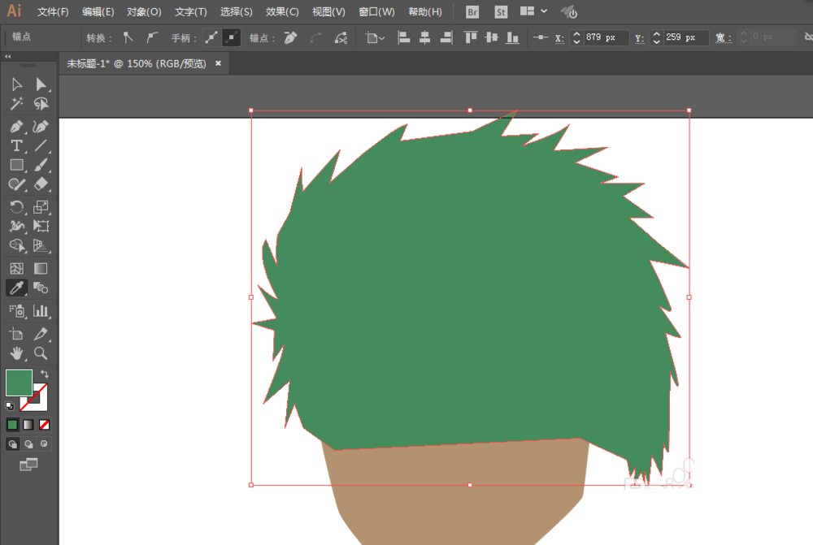Click the green fill color swatch
This screenshot has width=813, height=545.
coord(20,383)
